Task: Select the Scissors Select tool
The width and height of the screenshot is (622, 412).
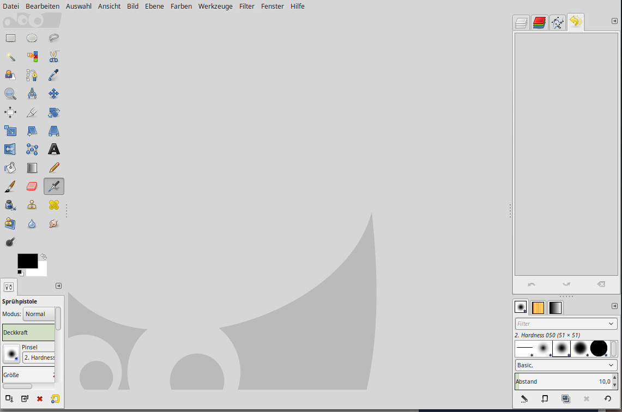Action: tap(53, 57)
